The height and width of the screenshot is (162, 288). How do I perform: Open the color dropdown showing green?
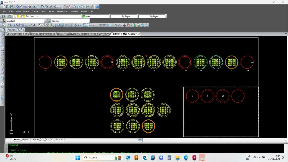[96, 16]
